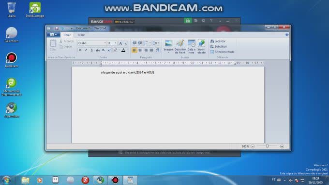This screenshot has width=329, height=185.
Task: Toggle bold (N) formatting
Action: [x=80, y=50]
